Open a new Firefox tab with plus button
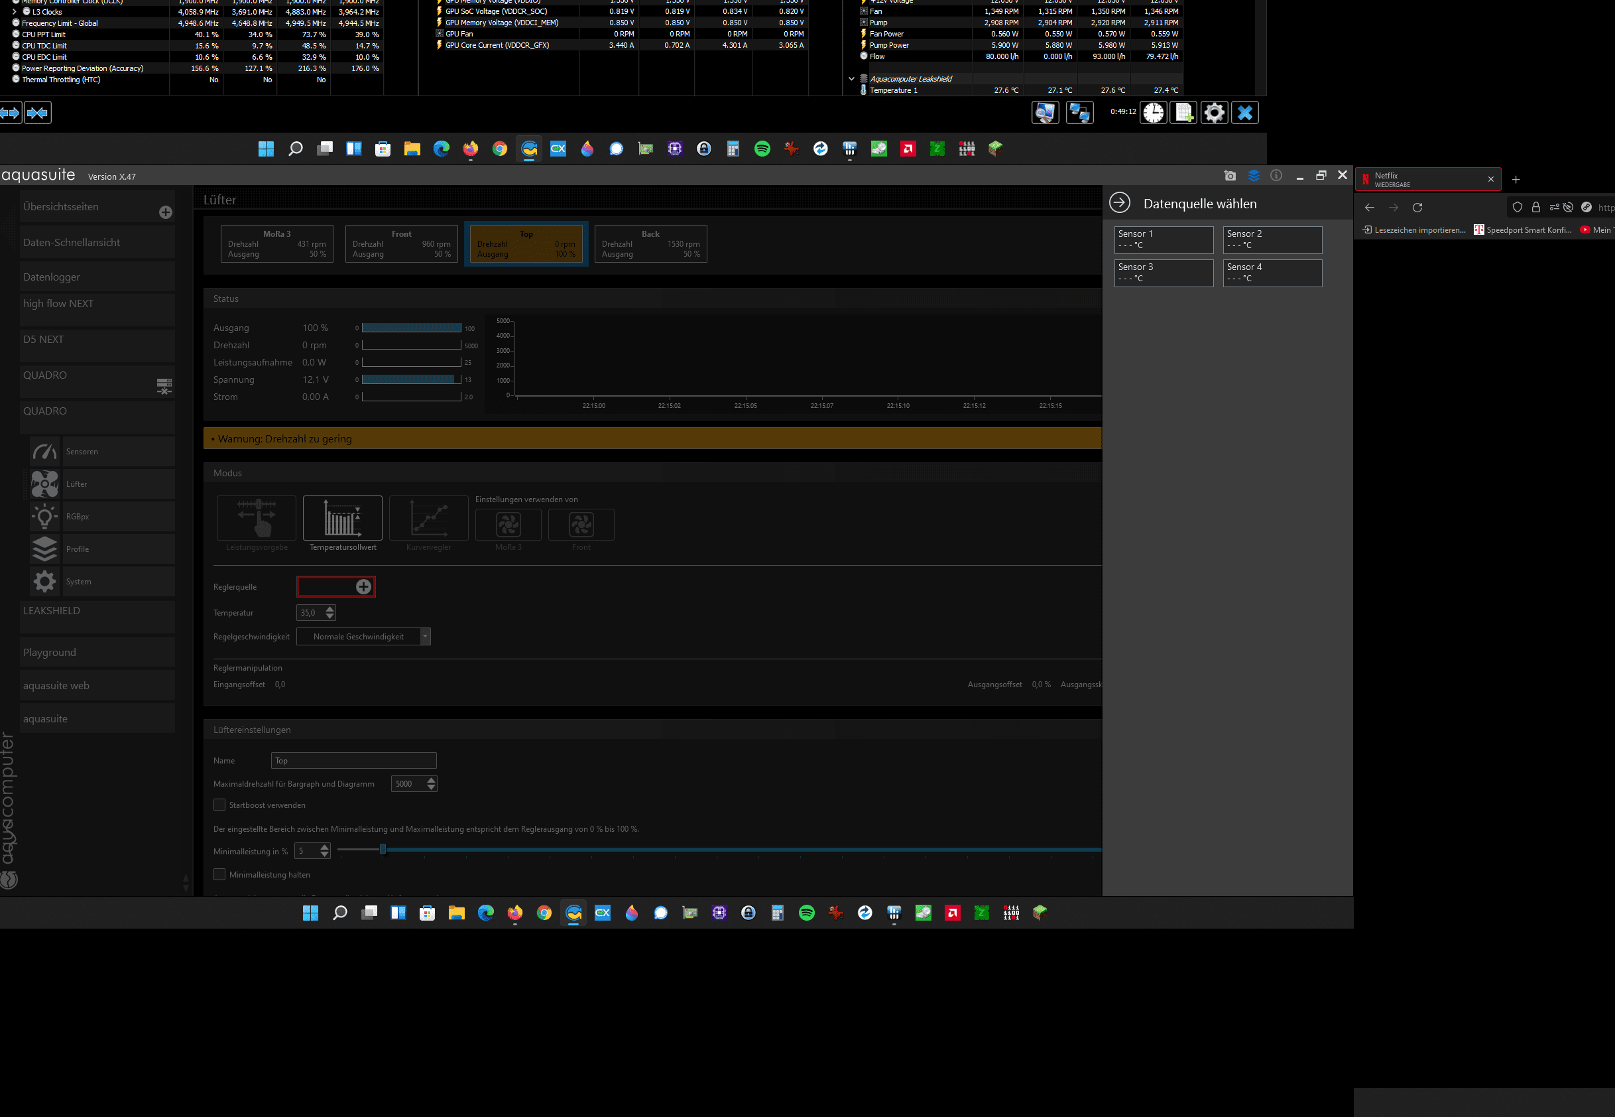 pos(1516,179)
